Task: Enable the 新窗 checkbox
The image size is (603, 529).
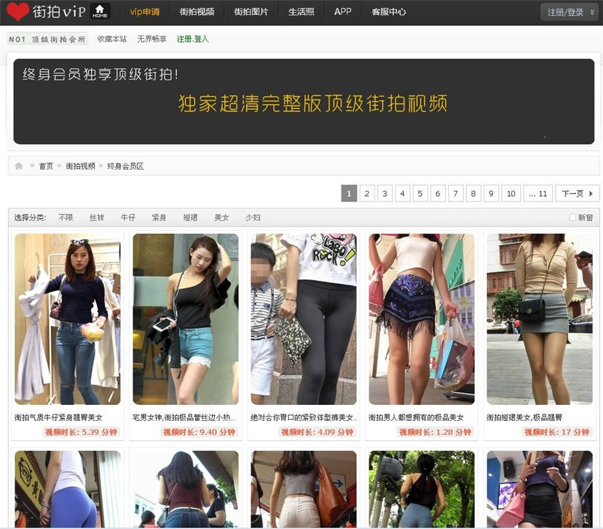Action: coord(572,217)
